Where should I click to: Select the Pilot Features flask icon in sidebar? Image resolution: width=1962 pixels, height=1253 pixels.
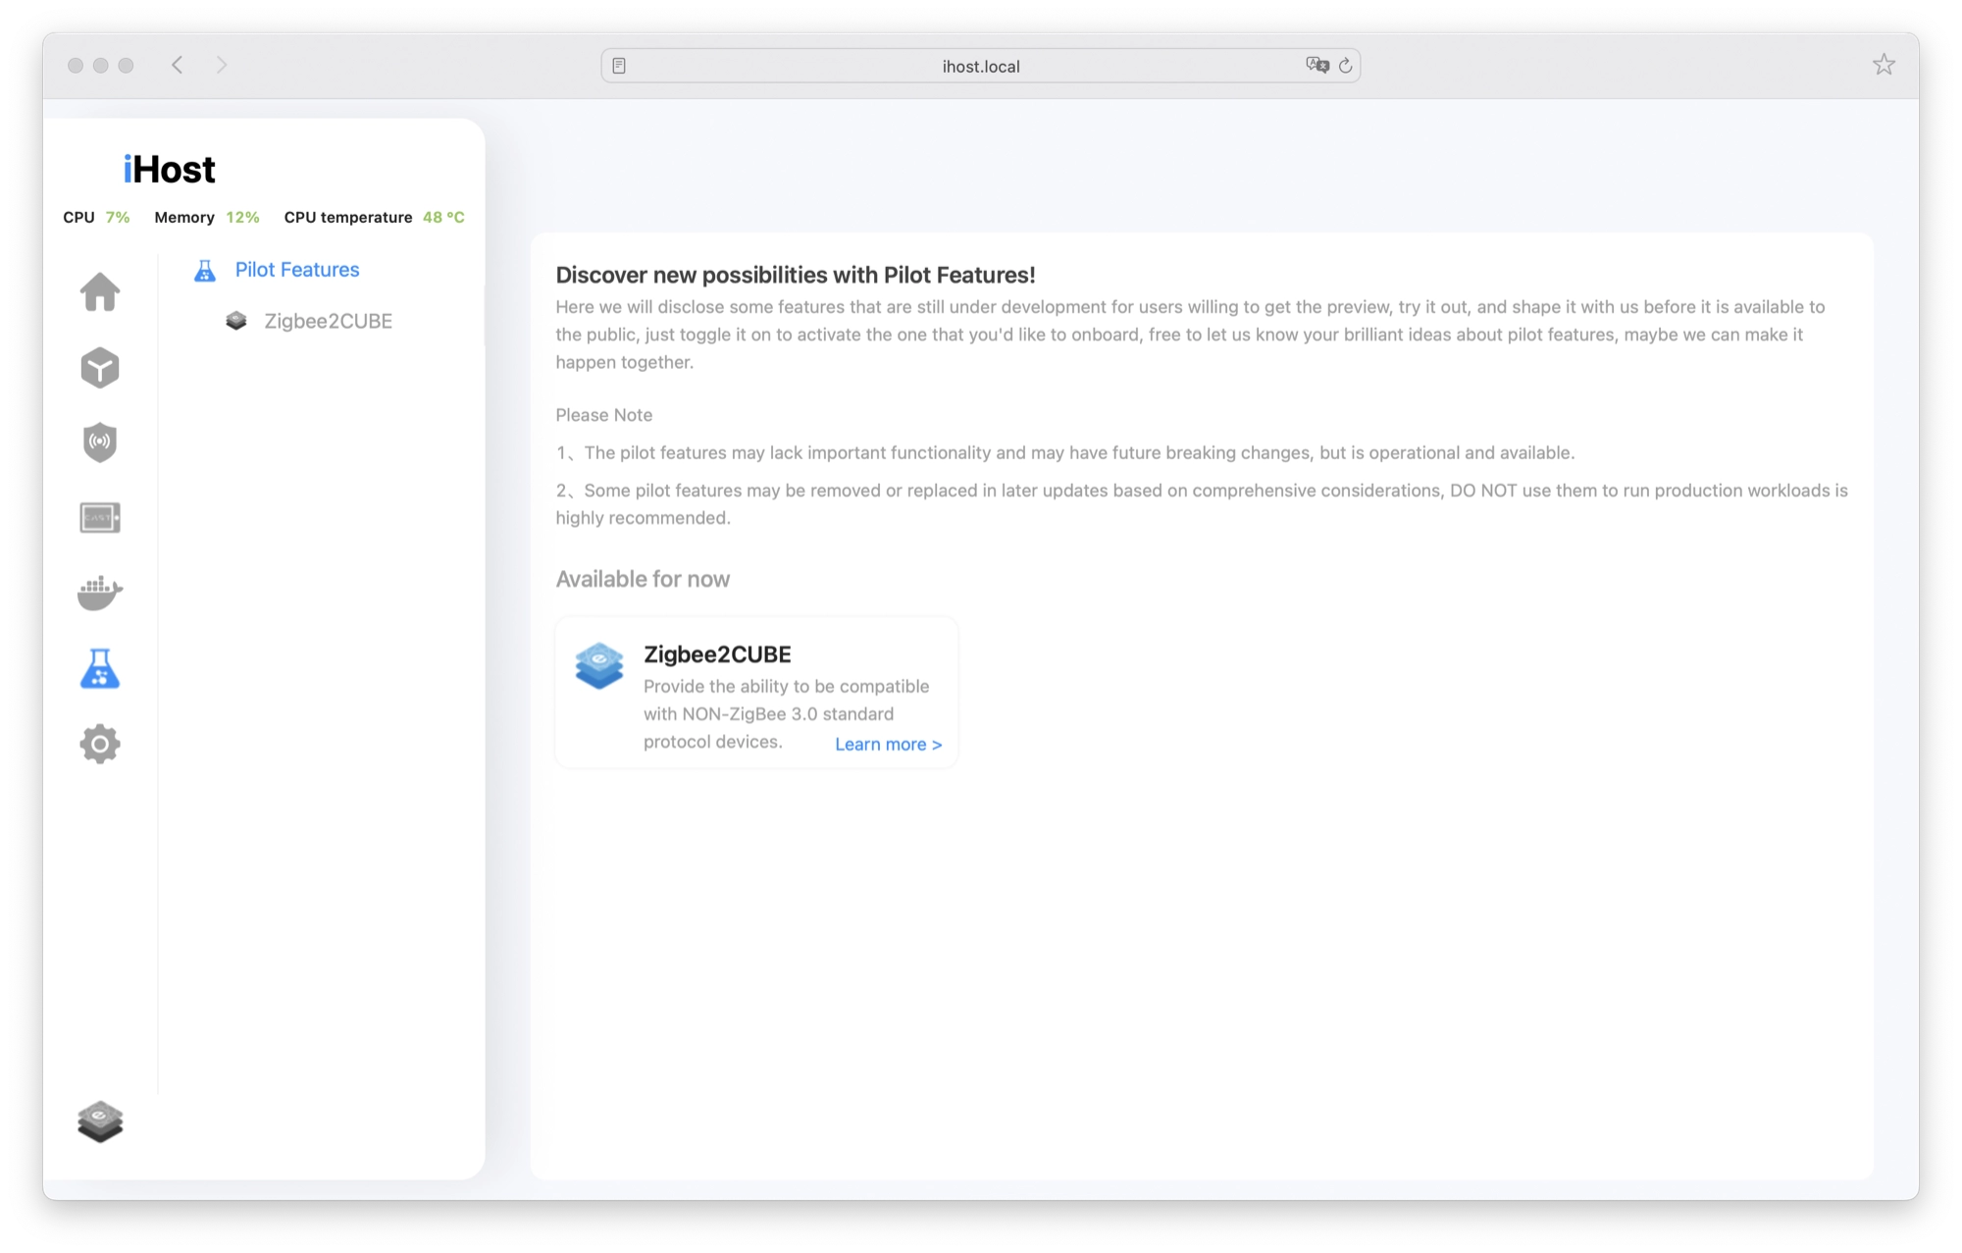click(100, 668)
